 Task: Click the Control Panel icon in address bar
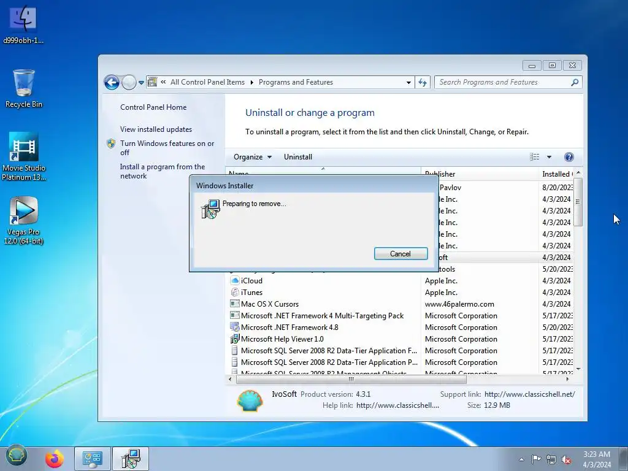coord(152,82)
